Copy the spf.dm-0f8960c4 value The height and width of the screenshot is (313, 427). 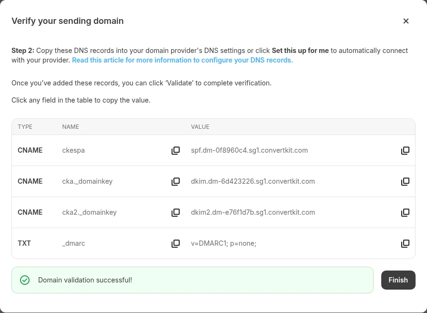(x=405, y=150)
